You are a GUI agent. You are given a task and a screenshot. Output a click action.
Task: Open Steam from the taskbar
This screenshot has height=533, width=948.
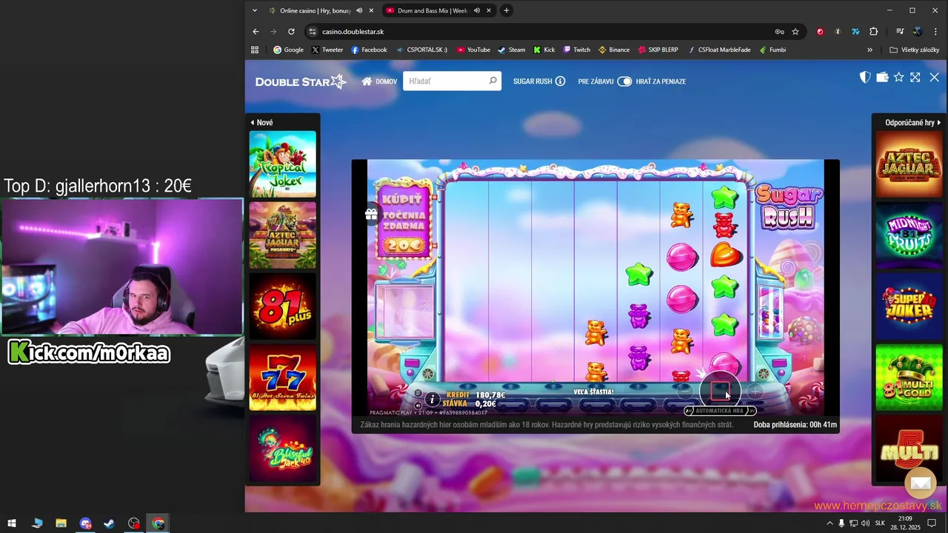[110, 523]
